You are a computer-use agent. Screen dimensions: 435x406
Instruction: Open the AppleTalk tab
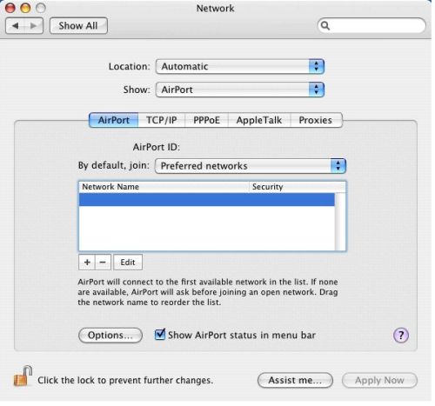(259, 120)
